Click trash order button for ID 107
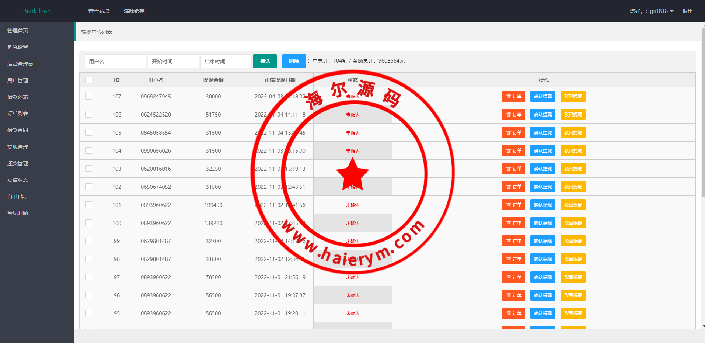The image size is (705, 343). 513,97
